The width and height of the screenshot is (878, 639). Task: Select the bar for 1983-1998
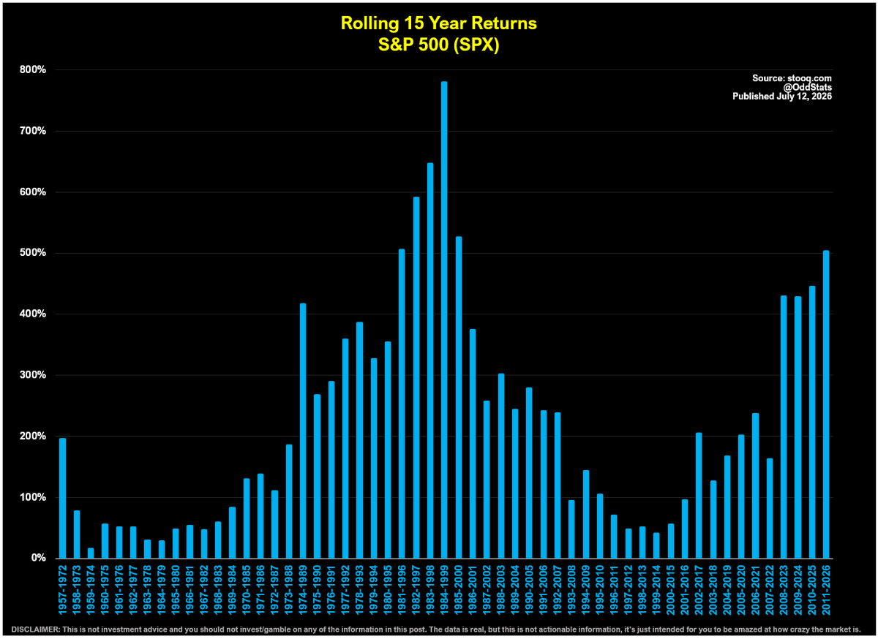coord(430,360)
